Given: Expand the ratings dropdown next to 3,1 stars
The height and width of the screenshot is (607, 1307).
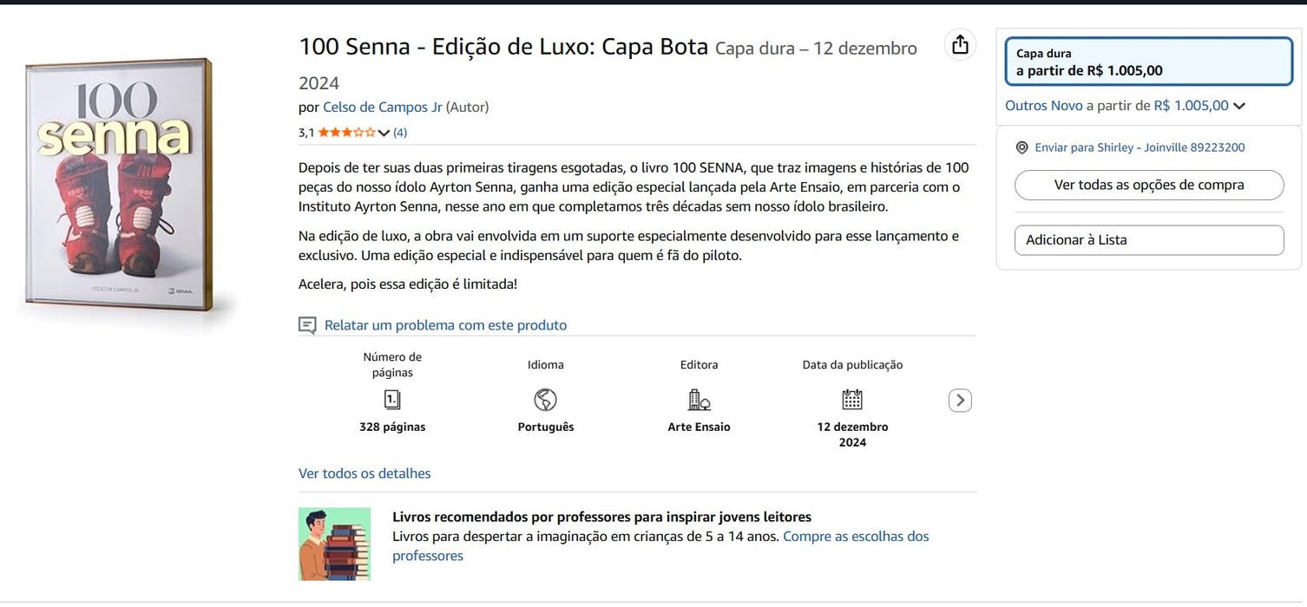Looking at the screenshot, I should [384, 132].
